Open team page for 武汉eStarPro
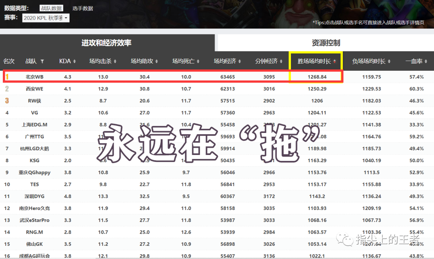Screen dimensions: 434x259 (x=34, y=220)
